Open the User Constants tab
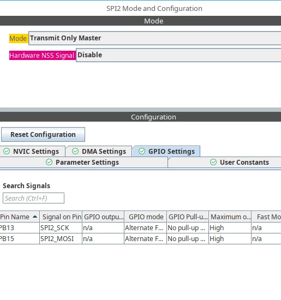Screen dimensions: 281x300 click(224, 162)
